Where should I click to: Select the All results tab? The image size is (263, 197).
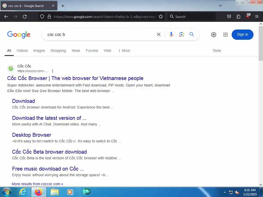9,51
